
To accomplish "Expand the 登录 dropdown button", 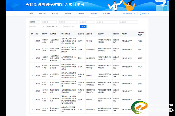I will pos(144,14).
